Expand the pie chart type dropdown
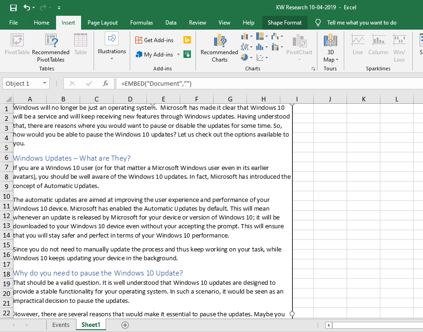The height and width of the screenshot is (332, 423). point(252,57)
